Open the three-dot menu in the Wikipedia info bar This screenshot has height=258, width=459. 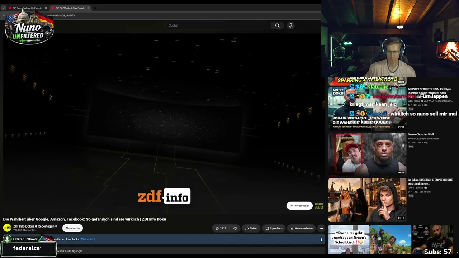tap(321, 239)
